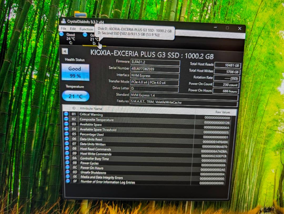Click the status dot of Composite Temperature row
This screenshot has width=284, height=214.
coord(66,119)
